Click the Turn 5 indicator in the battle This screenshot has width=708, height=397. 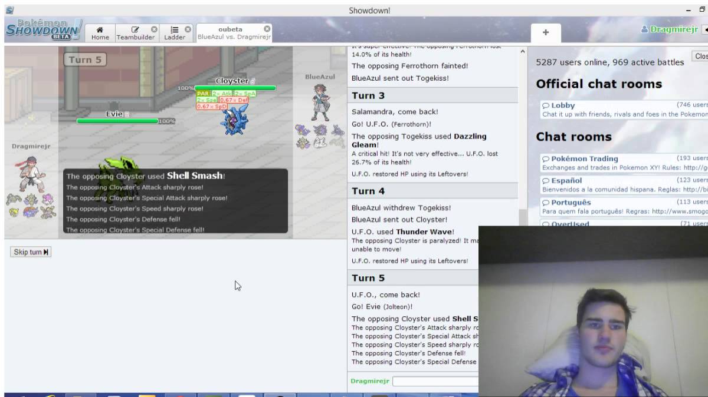(86, 59)
